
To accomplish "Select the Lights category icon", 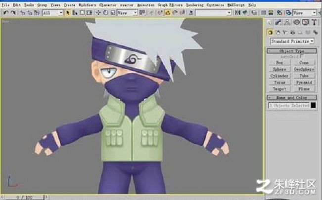I will click(x=285, y=33).
